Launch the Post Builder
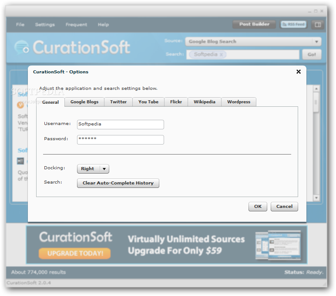Image resolution: width=336 pixels, height=296 pixels. [254, 24]
